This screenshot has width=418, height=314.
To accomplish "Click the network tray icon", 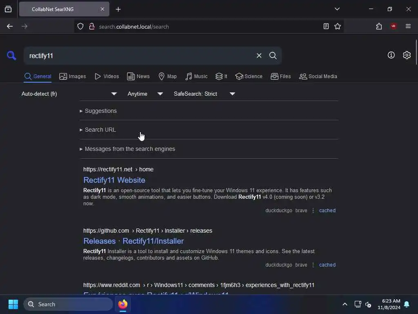I will tap(358, 304).
